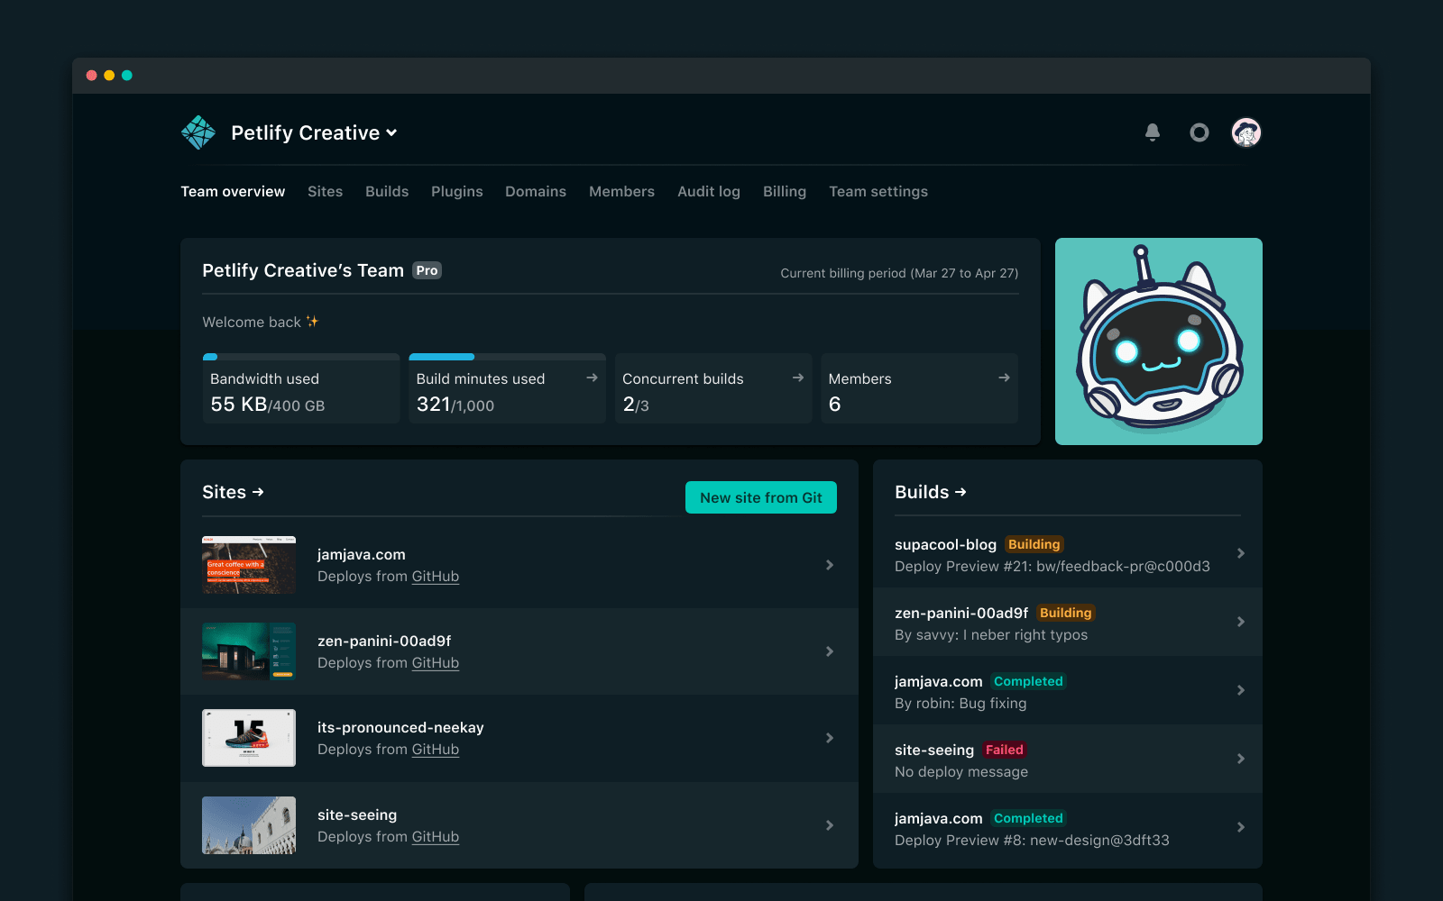Click the Petlify Creative diamond logo

click(198, 132)
